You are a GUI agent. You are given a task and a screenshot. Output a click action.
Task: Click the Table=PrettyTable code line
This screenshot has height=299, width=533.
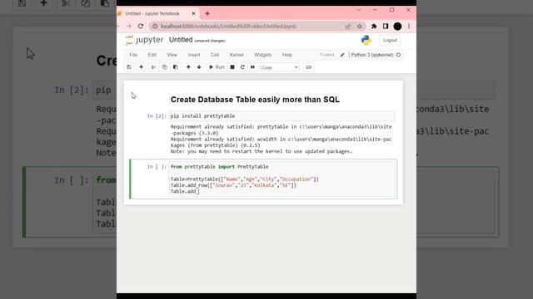pyautogui.click(x=244, y=179)
